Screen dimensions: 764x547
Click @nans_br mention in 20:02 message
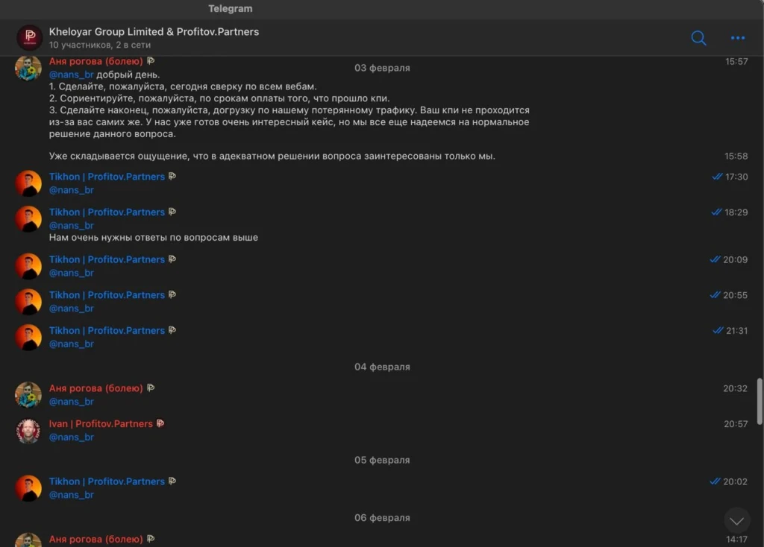(71, 494)
